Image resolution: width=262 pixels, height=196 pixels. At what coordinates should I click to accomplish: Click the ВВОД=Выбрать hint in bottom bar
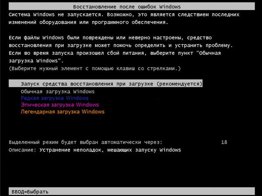point(30,192)
